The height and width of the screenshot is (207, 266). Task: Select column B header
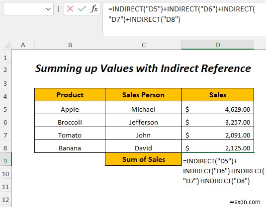(x=70, y=45)
